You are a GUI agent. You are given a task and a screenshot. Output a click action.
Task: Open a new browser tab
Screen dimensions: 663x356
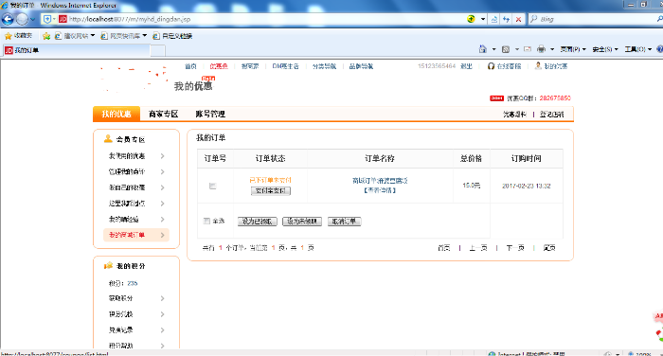click(157, 51)
